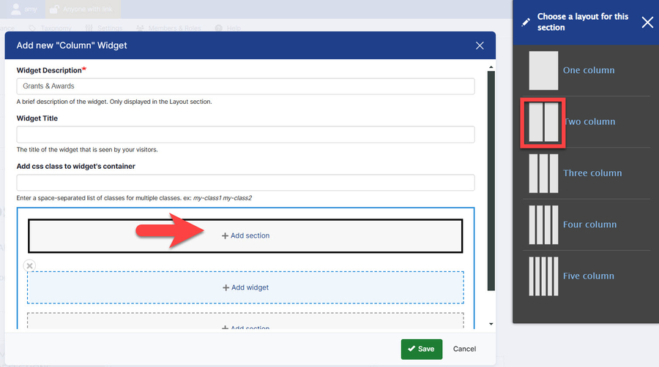Cancel the widget dialog
The width and height of the screenshot is (659, 367).
tap(464, 349)
